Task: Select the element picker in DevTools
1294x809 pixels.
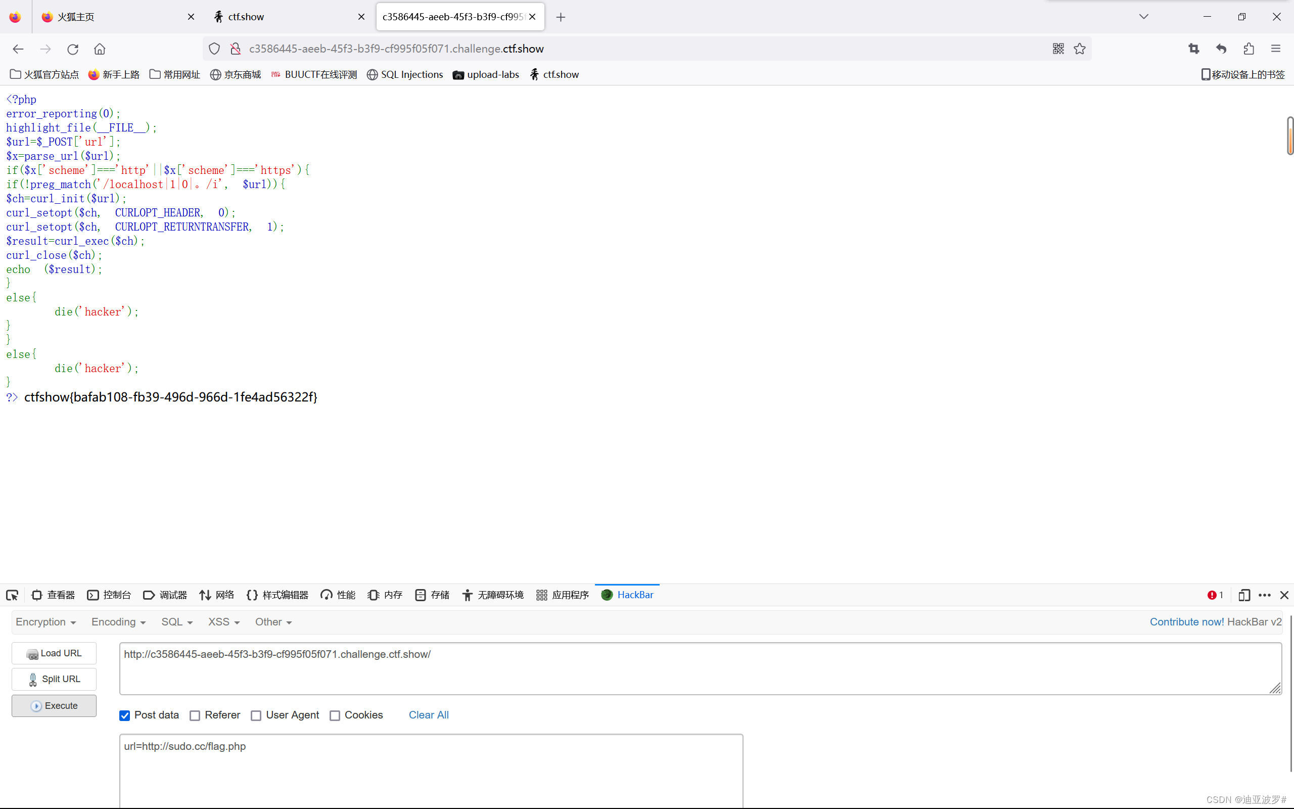Action: tap(12, 595)
